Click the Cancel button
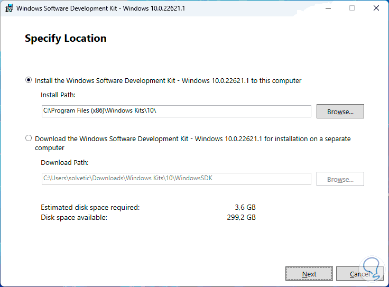The image size is (389, 287). (x=359, y=274)
